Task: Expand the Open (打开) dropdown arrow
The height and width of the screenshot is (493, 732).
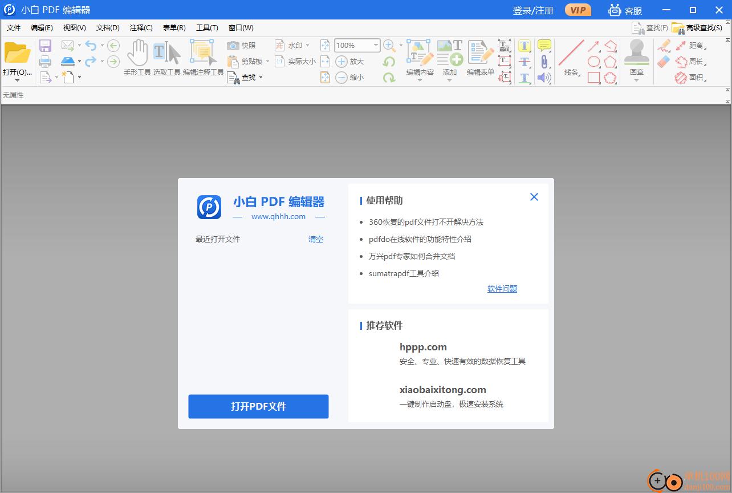Action: coord(18,80)
